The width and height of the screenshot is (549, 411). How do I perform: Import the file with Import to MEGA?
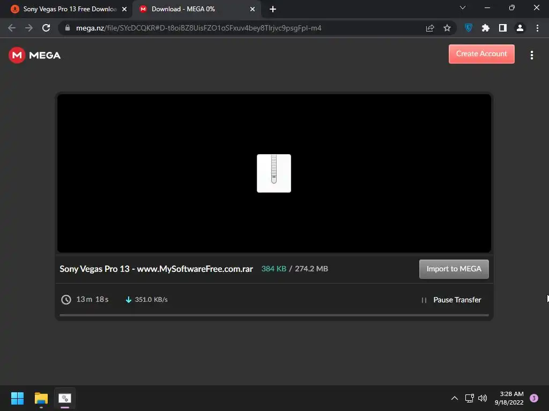[x=454, y=269]
